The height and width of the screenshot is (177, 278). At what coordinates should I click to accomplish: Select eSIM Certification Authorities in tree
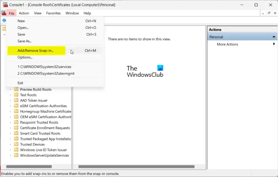pos(43,106)
